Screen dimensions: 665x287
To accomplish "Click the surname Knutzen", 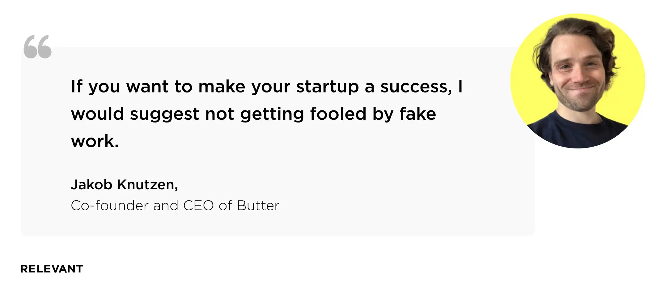I will [147, 185].
